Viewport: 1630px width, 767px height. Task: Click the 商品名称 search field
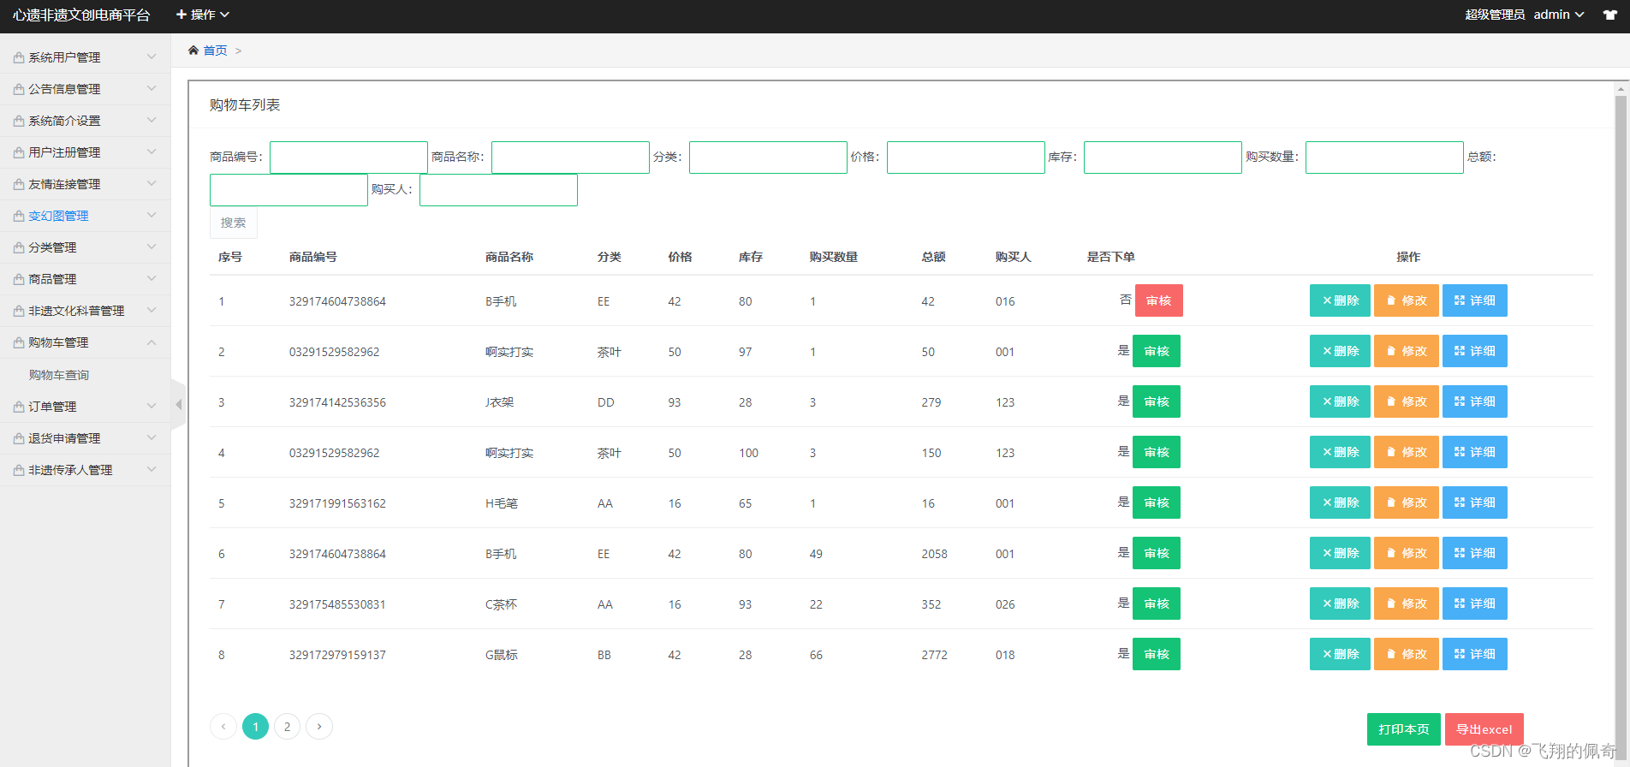(570, 158)
